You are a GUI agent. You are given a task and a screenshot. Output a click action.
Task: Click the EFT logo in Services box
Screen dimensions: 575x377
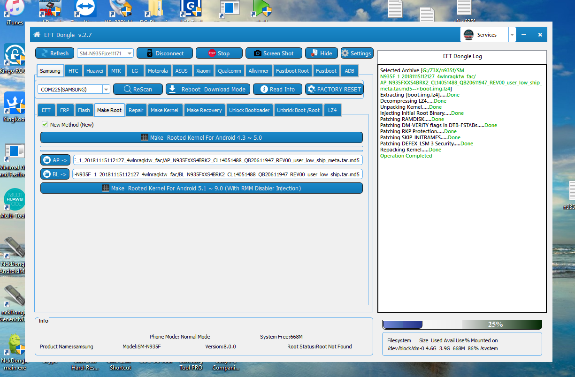click(468, 35)
